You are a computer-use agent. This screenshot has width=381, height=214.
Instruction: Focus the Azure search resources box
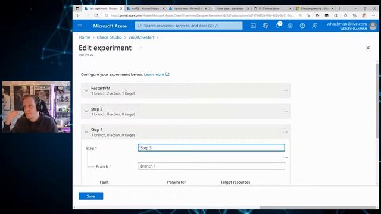[x=189, y=26]
